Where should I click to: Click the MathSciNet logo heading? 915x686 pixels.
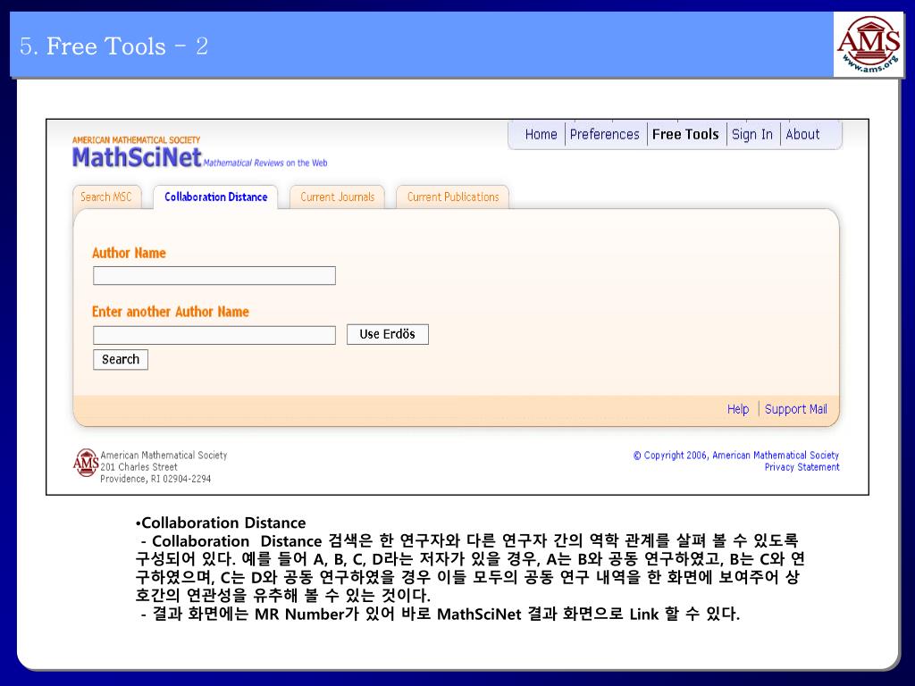[137, 157]
